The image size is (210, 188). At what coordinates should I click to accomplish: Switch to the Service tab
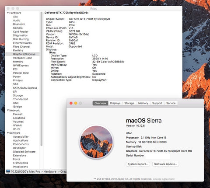pos(171,103)
